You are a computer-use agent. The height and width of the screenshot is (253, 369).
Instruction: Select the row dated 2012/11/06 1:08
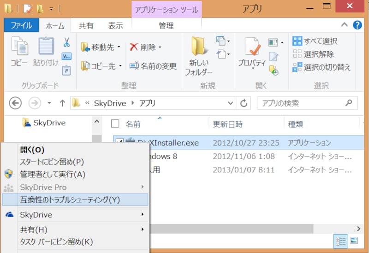[238, 156]
